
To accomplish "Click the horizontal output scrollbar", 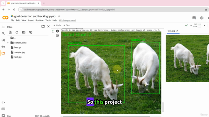I will click(x=106, y=116).
